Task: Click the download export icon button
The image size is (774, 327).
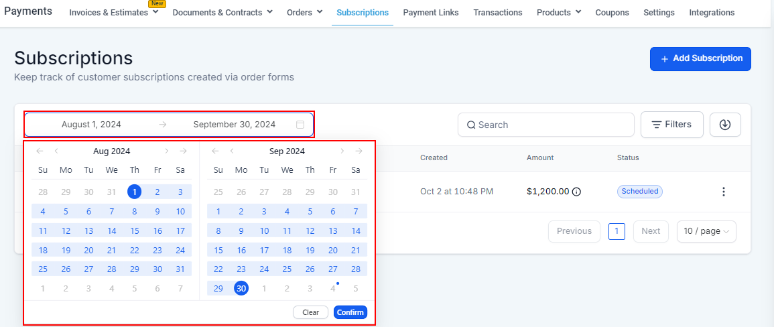Action: coord(725,125)
